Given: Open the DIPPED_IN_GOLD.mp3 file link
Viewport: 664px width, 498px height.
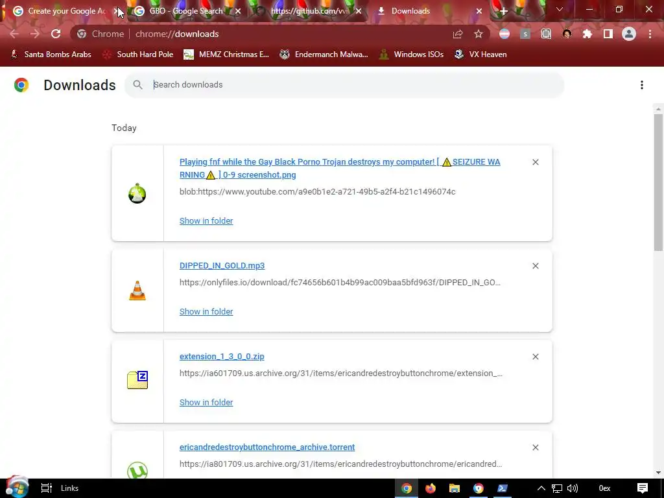Looking at the screenshot, I should (x=222, y=265).
